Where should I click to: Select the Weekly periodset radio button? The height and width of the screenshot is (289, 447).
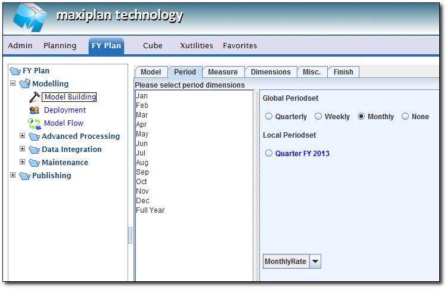318,117
